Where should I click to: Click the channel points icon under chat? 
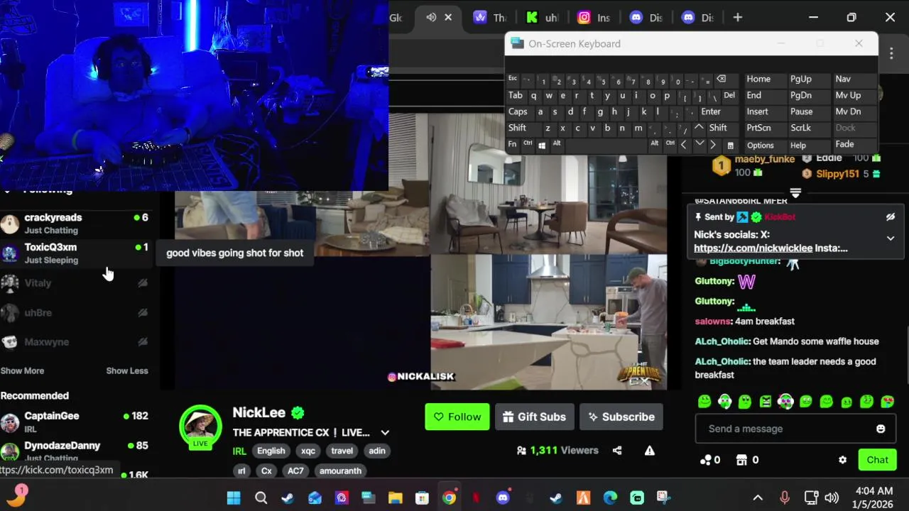[x=705, y=460]
